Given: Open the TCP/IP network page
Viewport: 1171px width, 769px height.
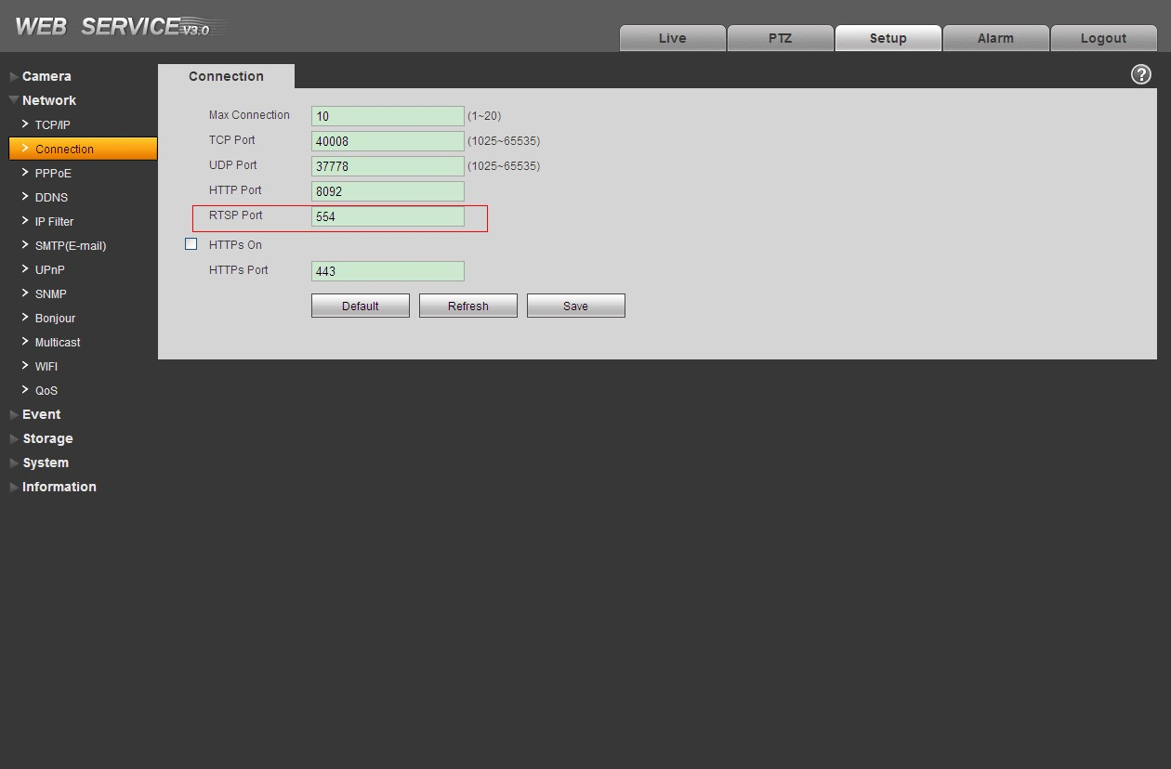Looking at the screenshot, I should (52, 124).
